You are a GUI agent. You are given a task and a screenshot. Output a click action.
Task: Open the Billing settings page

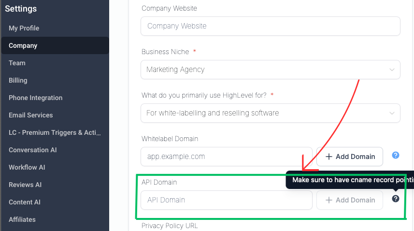18,80
